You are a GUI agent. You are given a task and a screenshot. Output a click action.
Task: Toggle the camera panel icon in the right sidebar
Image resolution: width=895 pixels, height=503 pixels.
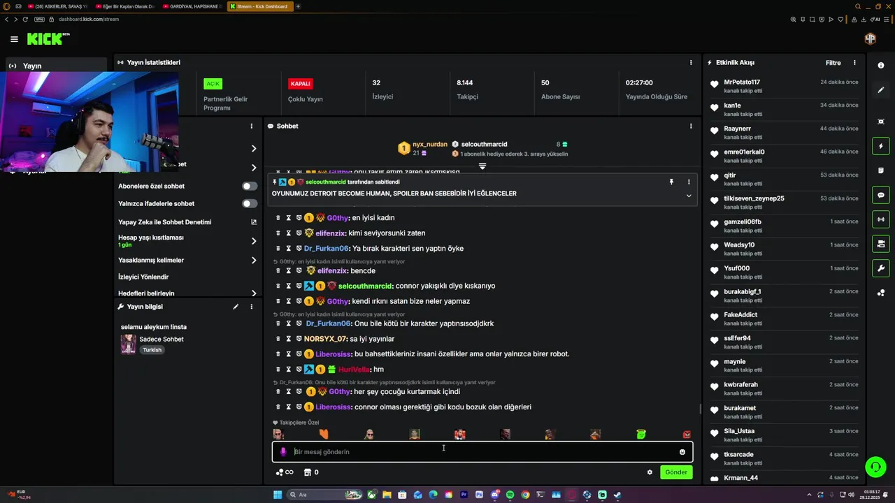[x=881, y=244]
